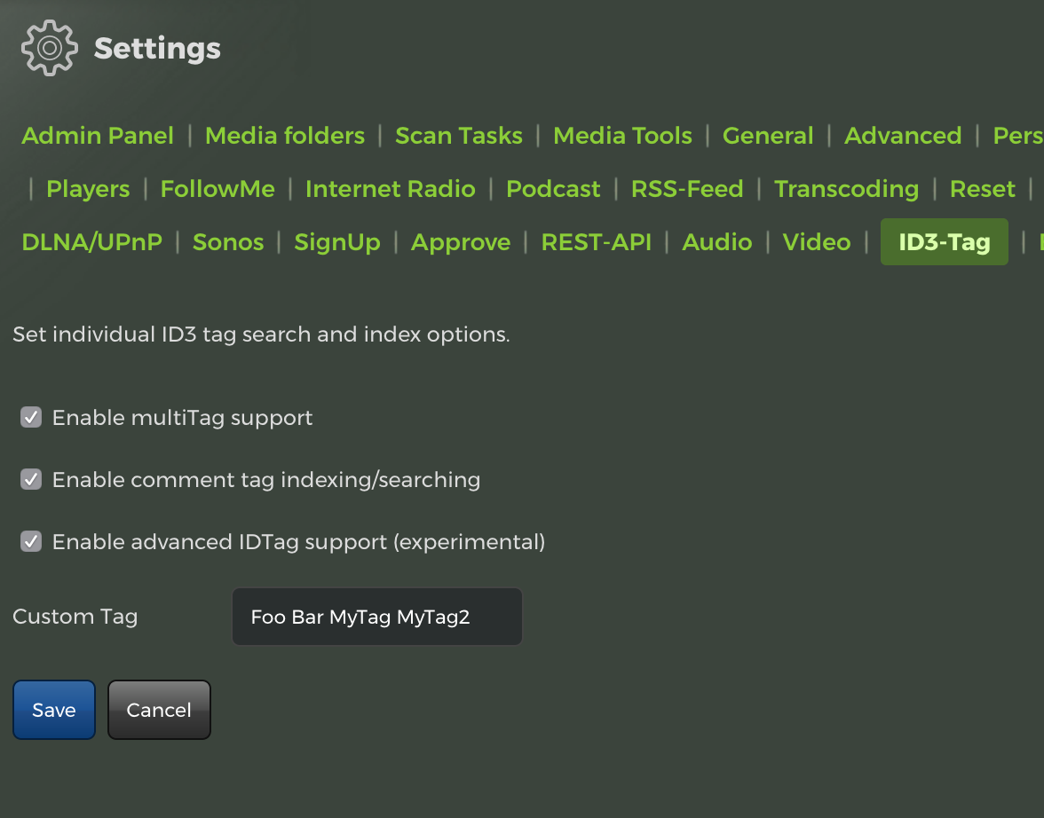This screenshot has width=1044, height=818.
Task: Select the Podcast settings tab
Action: (553, 189)
